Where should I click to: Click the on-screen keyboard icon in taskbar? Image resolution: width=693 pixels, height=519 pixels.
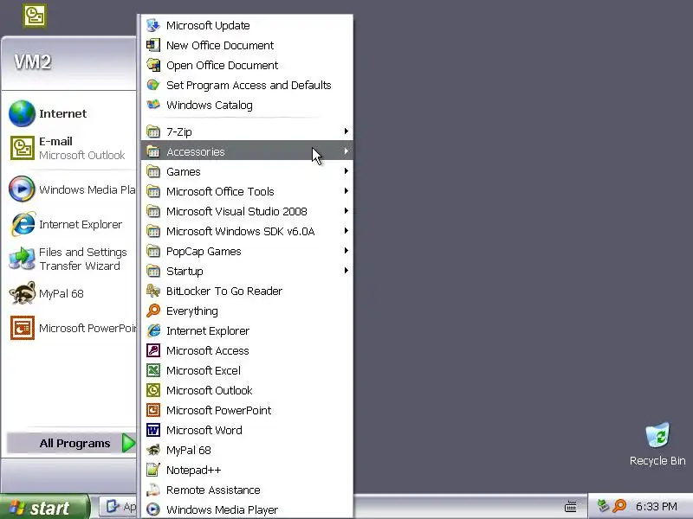tap(571, 506)
